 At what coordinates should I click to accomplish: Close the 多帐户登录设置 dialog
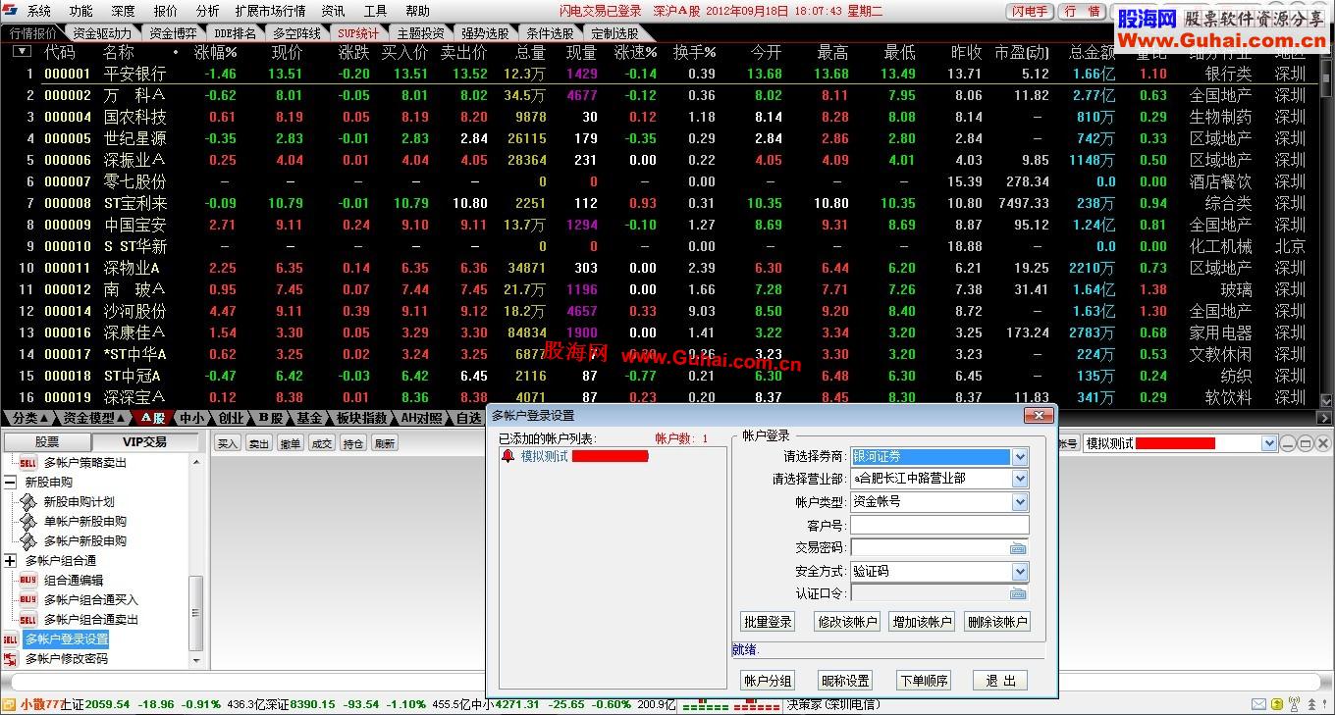(x=1038, y=416)
